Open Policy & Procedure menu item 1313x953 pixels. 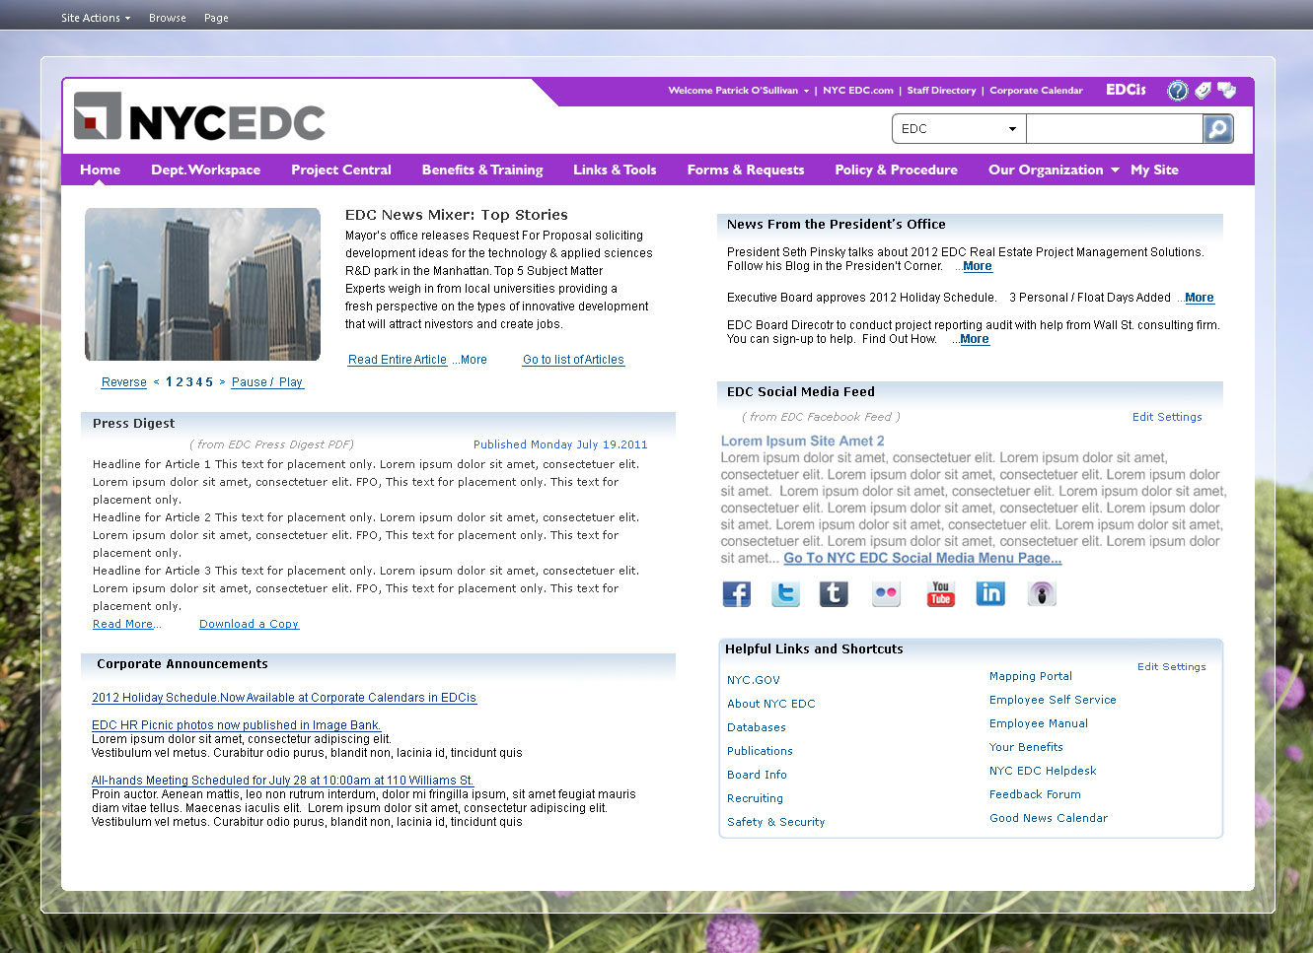896,170
